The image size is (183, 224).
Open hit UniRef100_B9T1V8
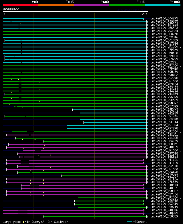click(x=164, y=25)
